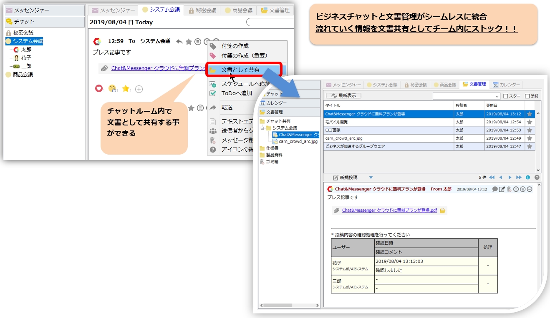Go to first page with double-left arrow
Image resolution: width=550 pixels, height=318 pixels.
[492, 178]
